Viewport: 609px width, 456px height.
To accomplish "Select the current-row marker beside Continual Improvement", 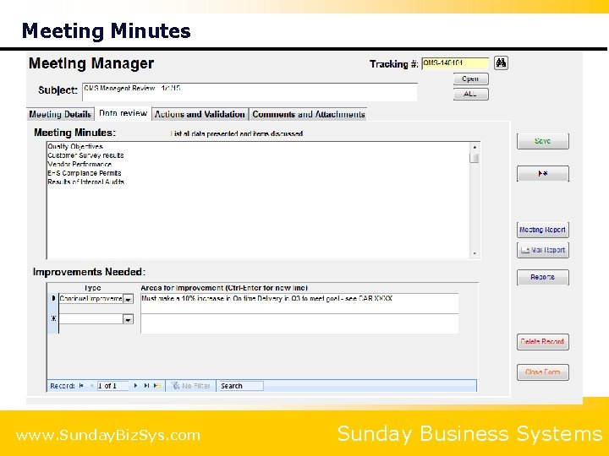I will pos(53,299).
